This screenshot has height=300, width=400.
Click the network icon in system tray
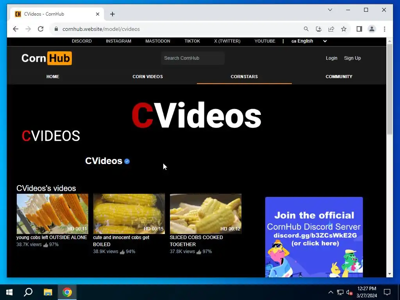tap(340, 292)
